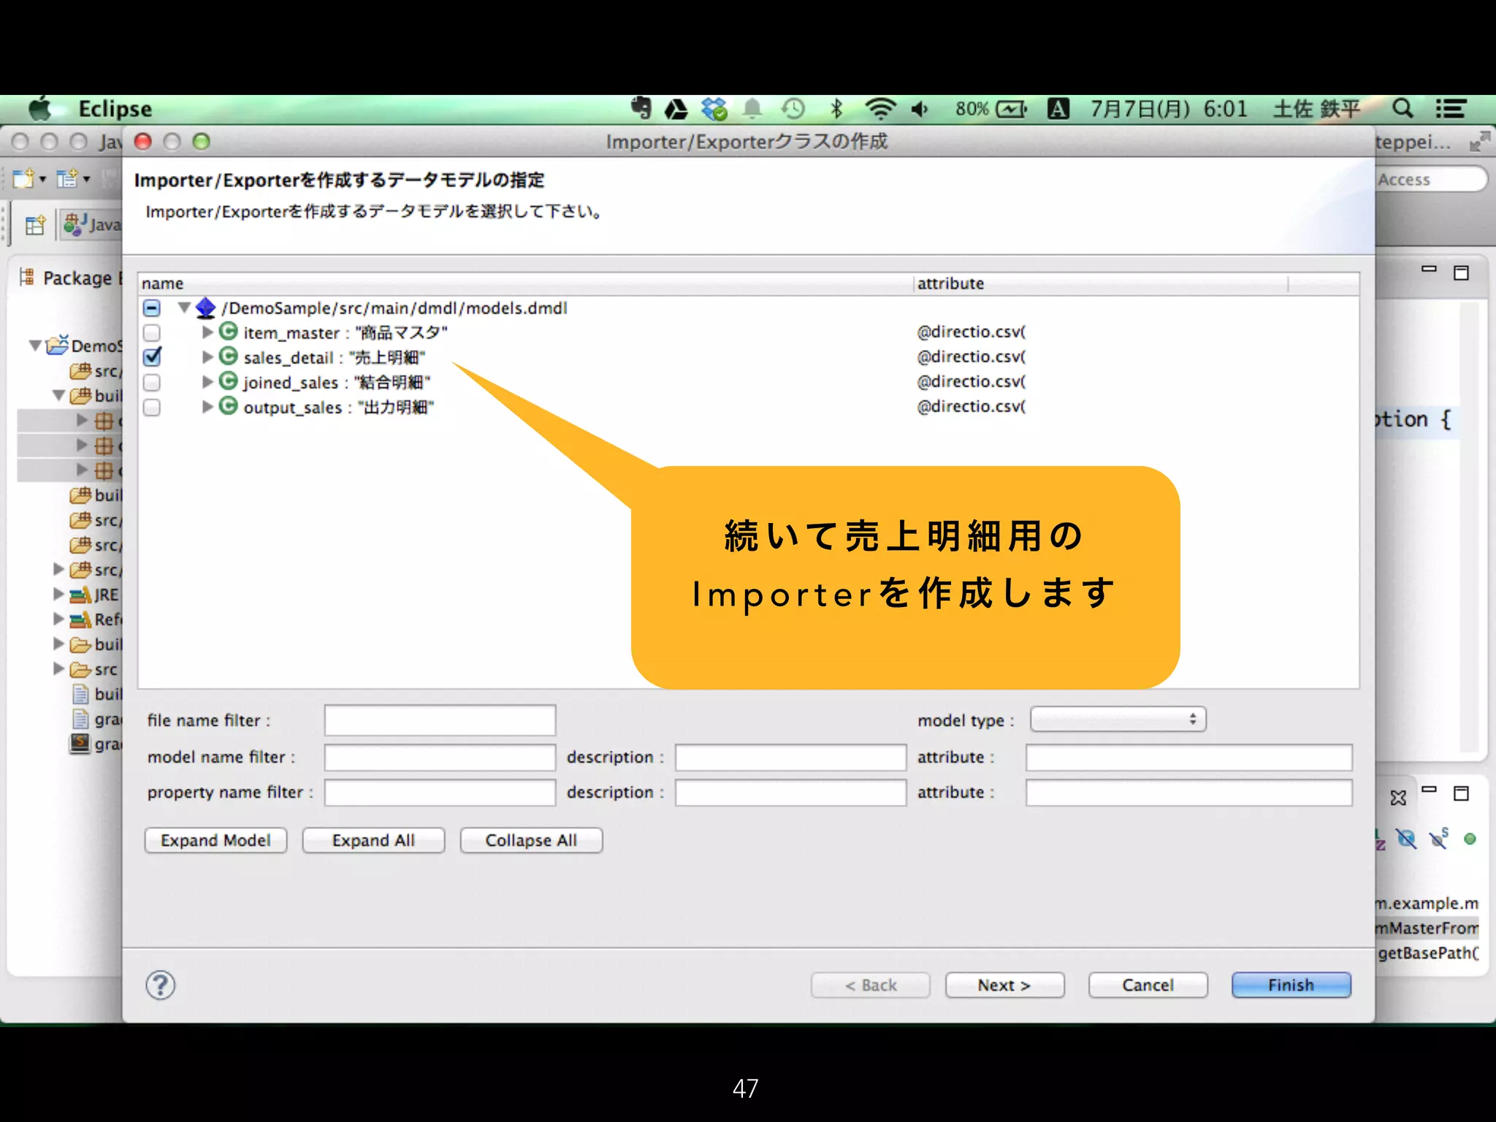Click the models.dmdl file icon
Screen dimensions: 1496x1122
206,308
